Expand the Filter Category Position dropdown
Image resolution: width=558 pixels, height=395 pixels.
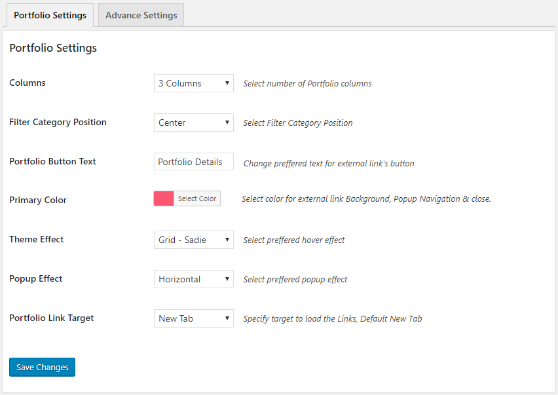click(x=193, y=122)
